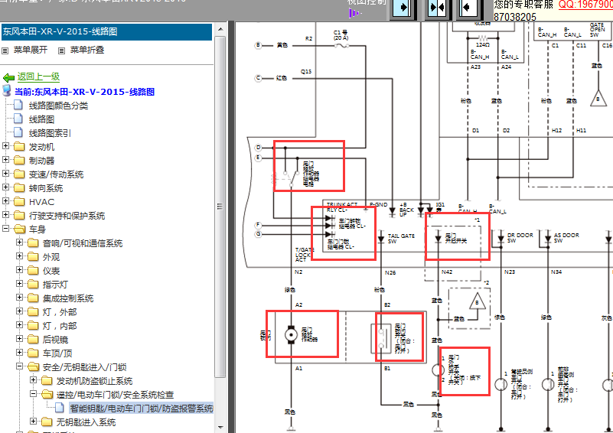Click the 车身 open folder icon
613x433 pixels.
tap(19, 229)
